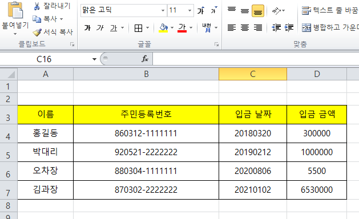Viewport: 359px width, 219px height.
Task: Click the Copy (복사) button
Action: pos(45,19)
